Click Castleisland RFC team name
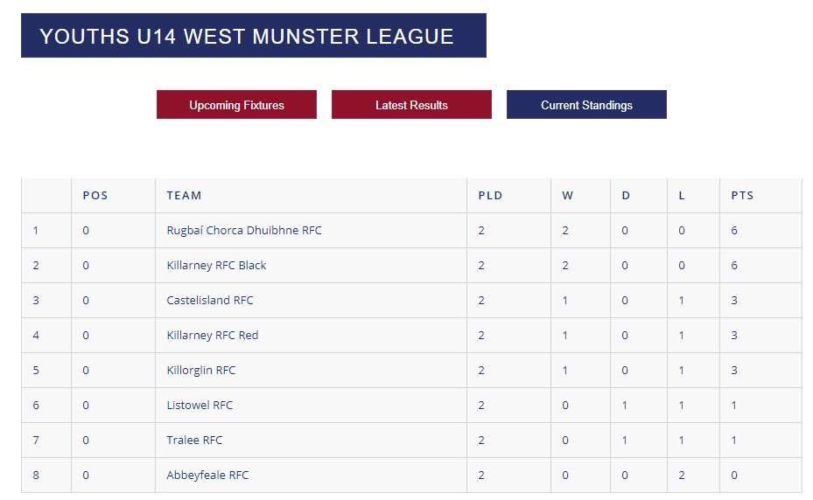 tap(210, 301)
